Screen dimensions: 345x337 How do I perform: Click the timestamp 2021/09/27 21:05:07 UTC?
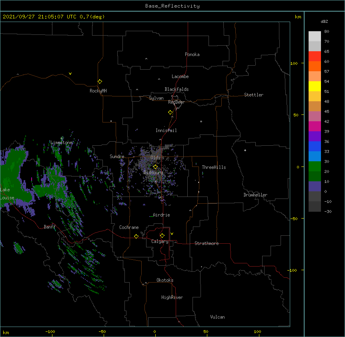click(40, 17)
